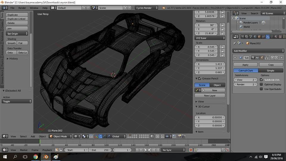Image resolution: width=286 pixels, height=161 pixels.
Task: Open the Select menu in 3D view header
Action: [x=23, y=136]
